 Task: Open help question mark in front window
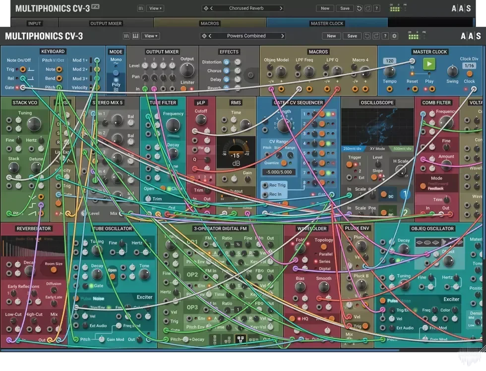385,36
